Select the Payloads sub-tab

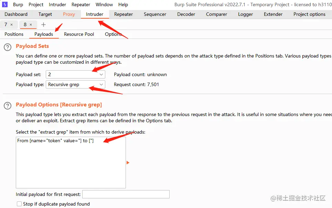click(x=44, y=34)
